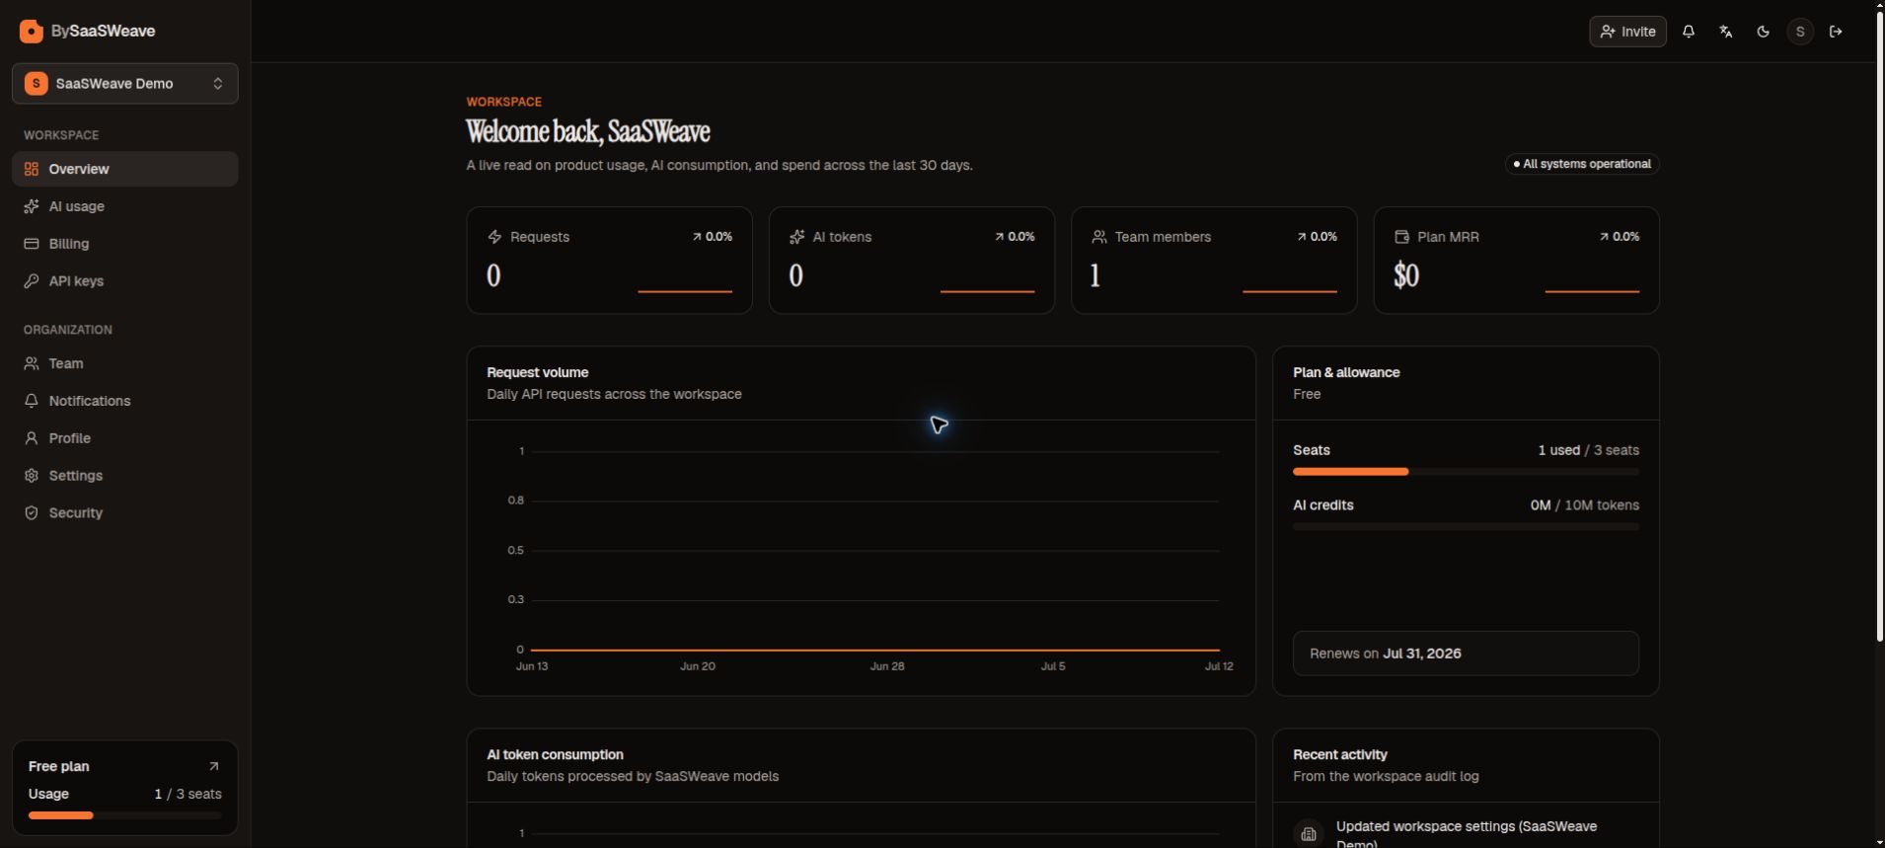Open Overview in the sidebar
Viewport: 1885px width, 848px height.
(125, 169)
